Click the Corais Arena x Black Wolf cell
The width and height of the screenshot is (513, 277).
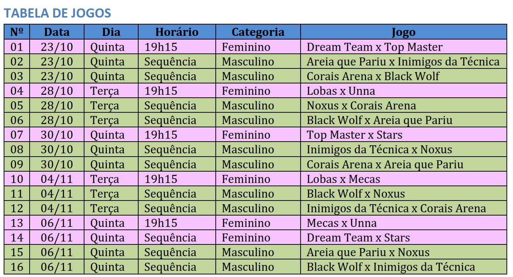[x=373, y=76]
